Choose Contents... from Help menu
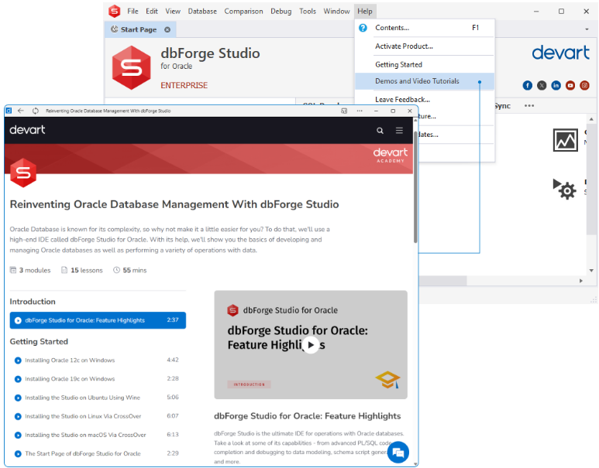This screenshot has width=599, height=468. (425, 28)
